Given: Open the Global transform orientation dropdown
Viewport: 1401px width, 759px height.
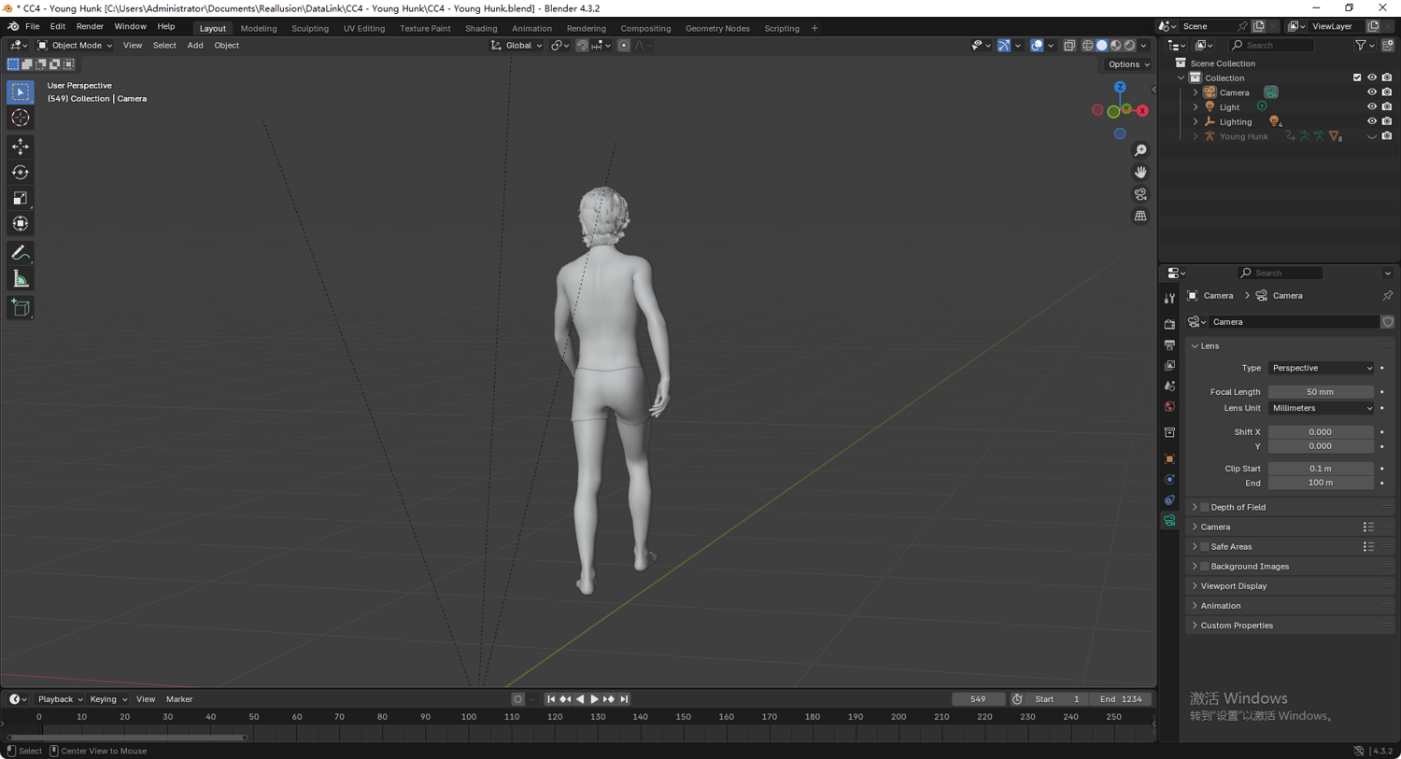Looking at the screenshot, I should 517,45.
